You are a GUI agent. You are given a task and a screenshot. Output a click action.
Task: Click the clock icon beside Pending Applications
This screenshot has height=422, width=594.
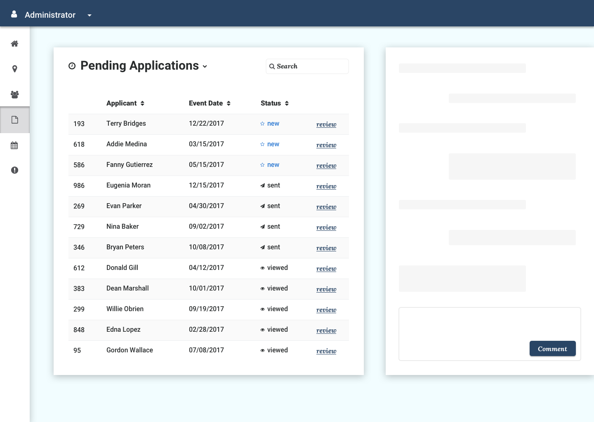[72, 66]
